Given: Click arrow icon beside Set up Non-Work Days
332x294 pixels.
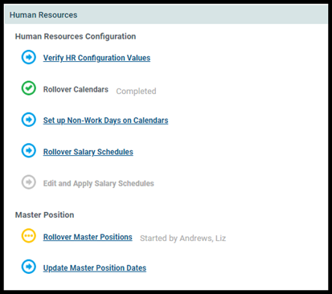Looking at the screenshot, I should [29, 120].
